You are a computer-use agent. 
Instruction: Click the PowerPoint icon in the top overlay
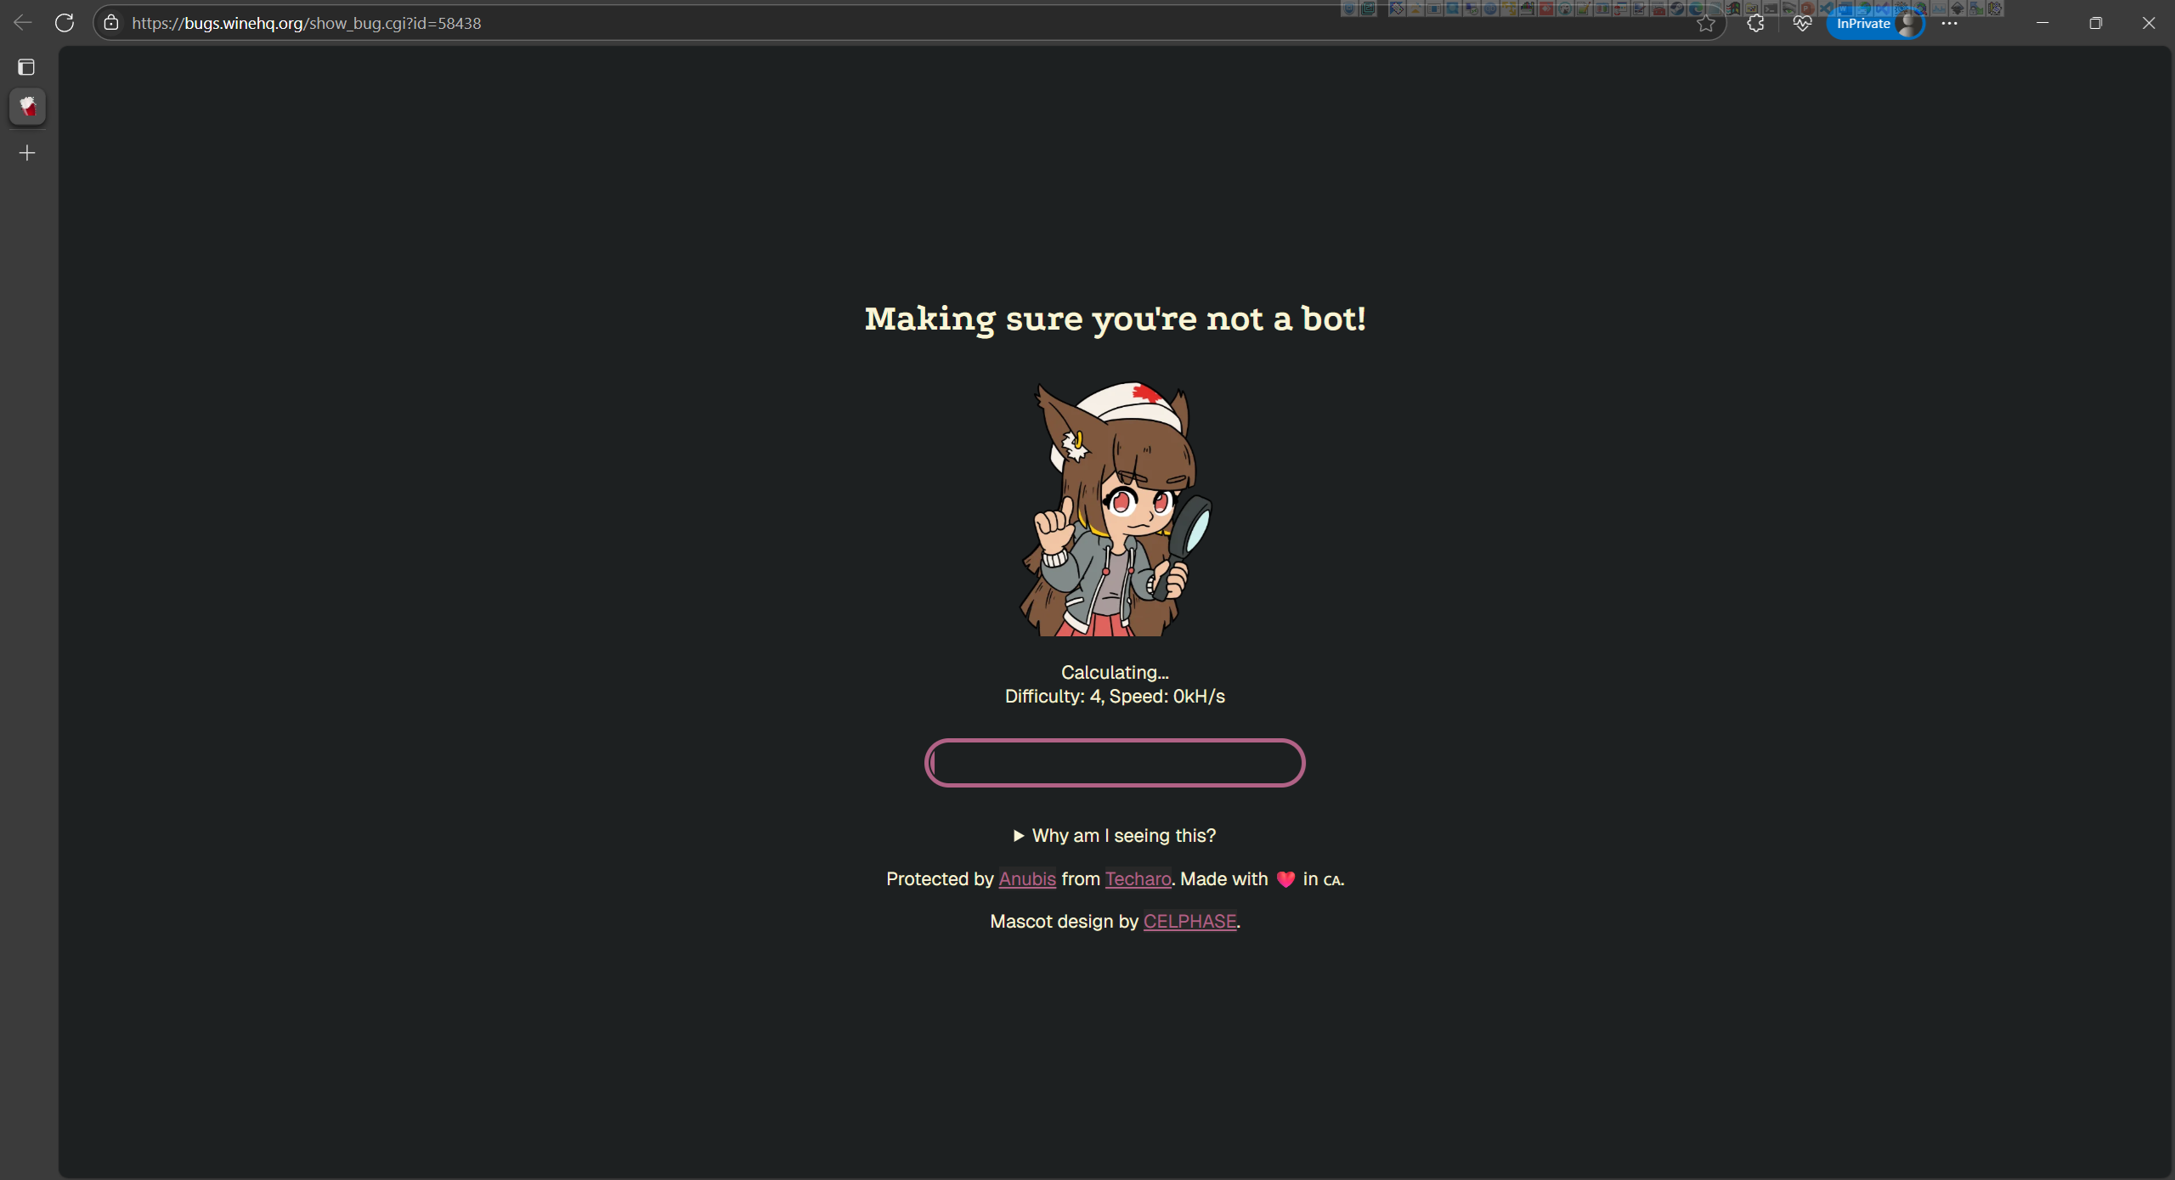(x=1806, y=8)
